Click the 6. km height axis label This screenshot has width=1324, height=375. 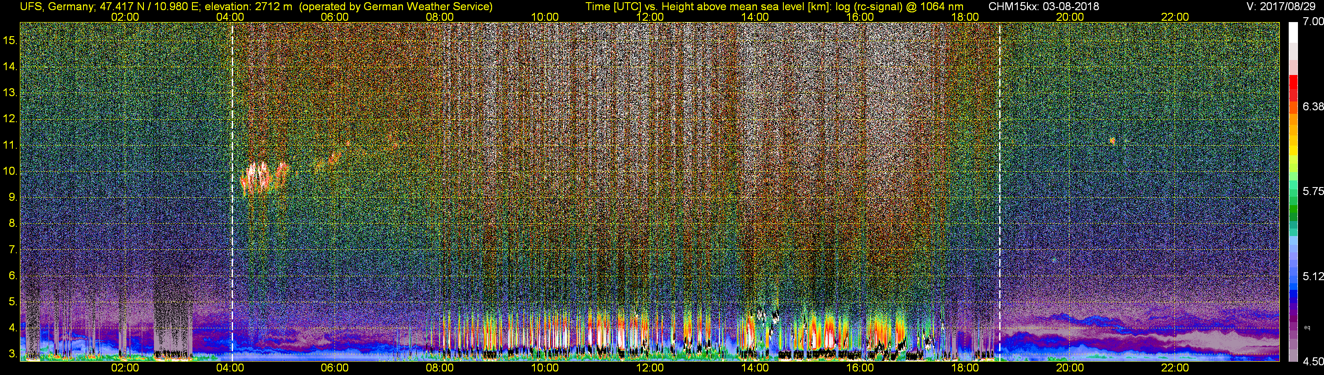click(x=13, y=275)
